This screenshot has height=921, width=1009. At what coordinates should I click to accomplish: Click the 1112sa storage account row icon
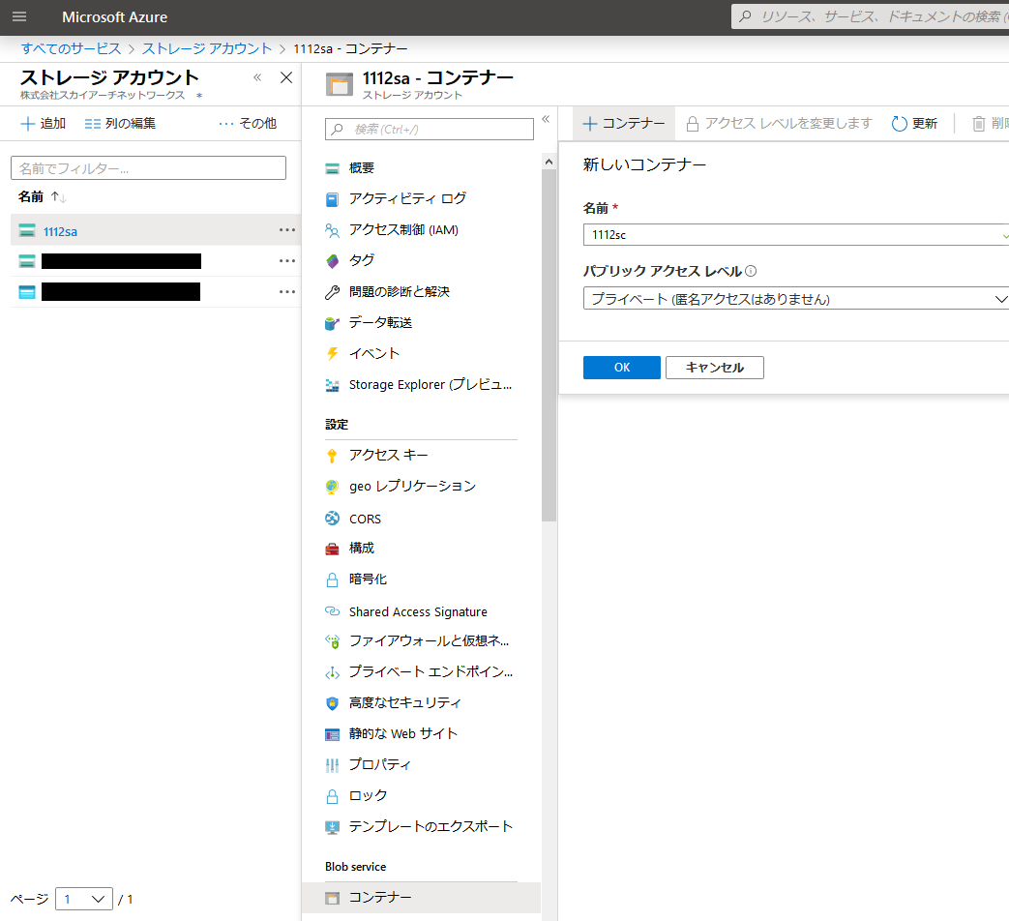click(x=27, y=230)
